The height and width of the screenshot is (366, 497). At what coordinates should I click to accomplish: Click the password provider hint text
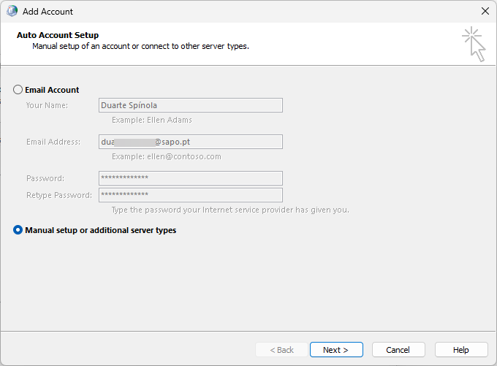tap(230, 210)
